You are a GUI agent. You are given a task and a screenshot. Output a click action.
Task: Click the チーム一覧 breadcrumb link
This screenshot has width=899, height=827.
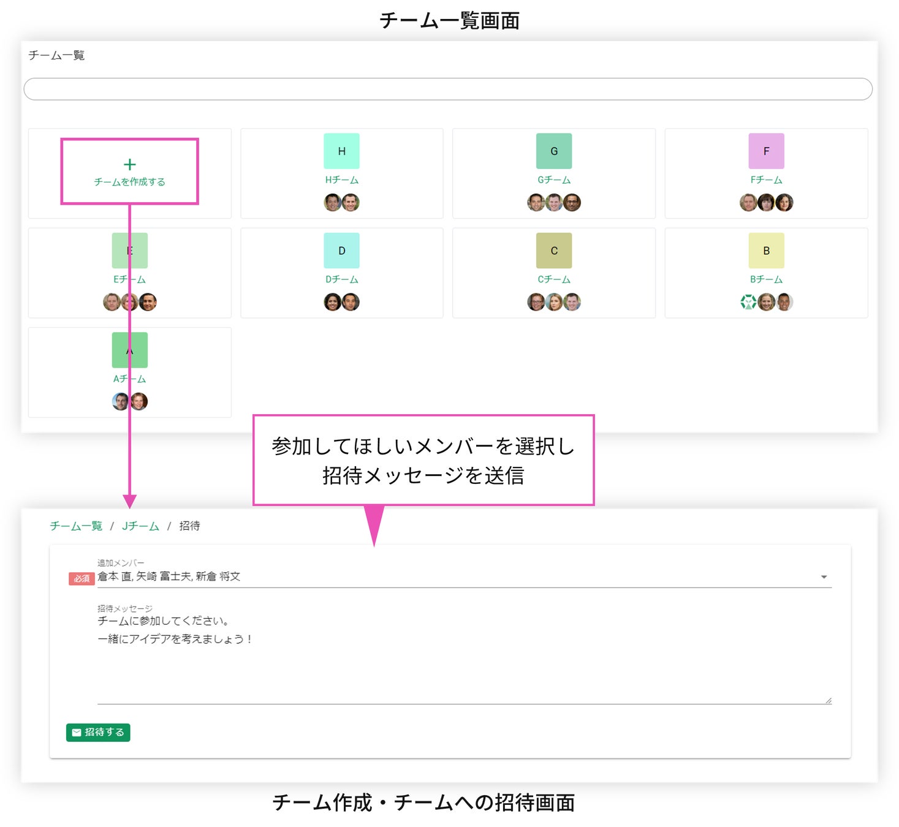coord(76,526)
